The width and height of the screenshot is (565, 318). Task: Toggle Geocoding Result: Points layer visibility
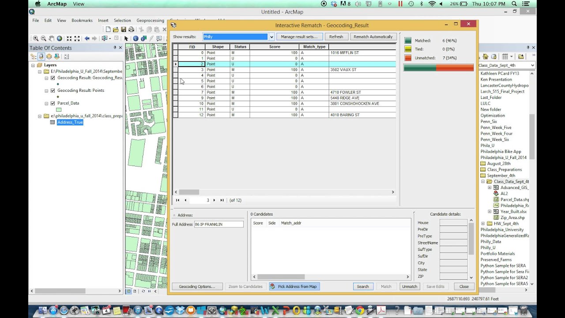pyautogui.click(x=53, y=91)
